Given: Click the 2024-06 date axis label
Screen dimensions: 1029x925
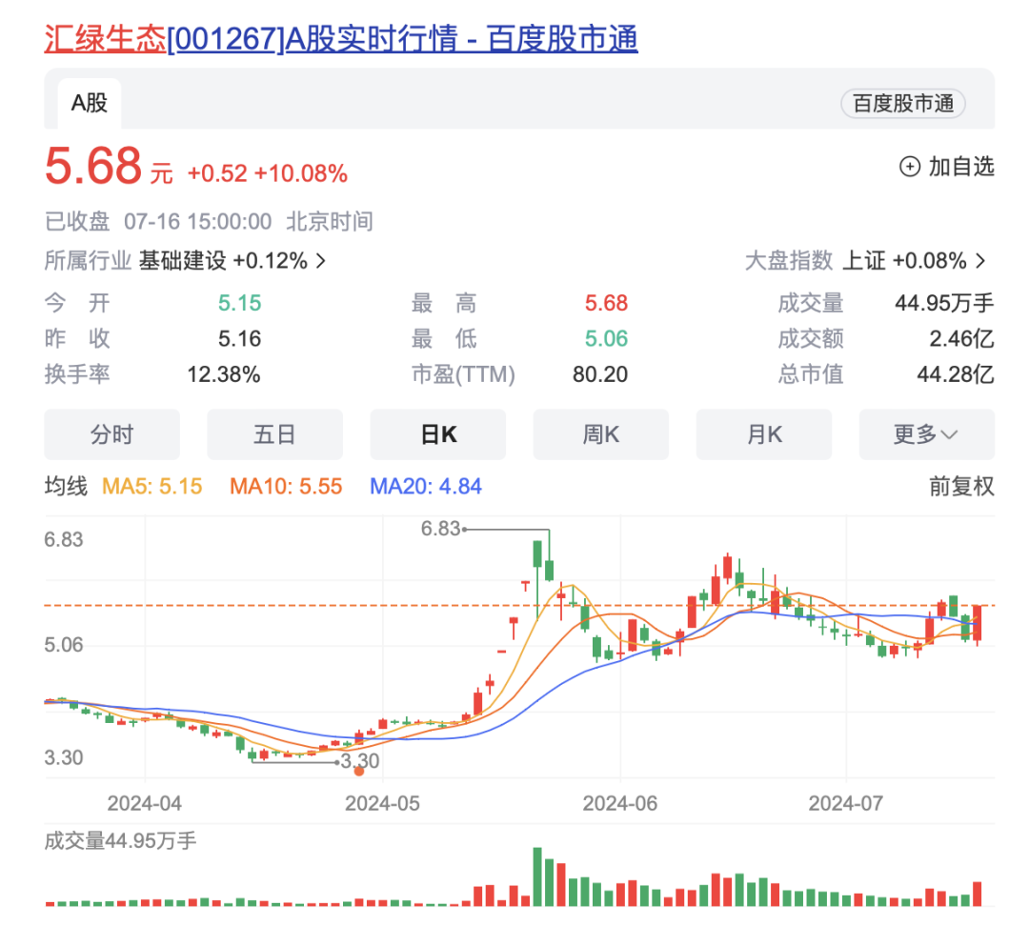Looking at the screenshot, I should [620, 803].
